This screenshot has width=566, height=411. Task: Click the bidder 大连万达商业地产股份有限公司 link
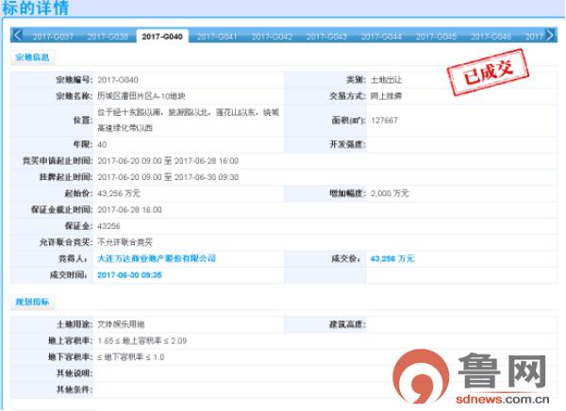[x=157, y=258]
